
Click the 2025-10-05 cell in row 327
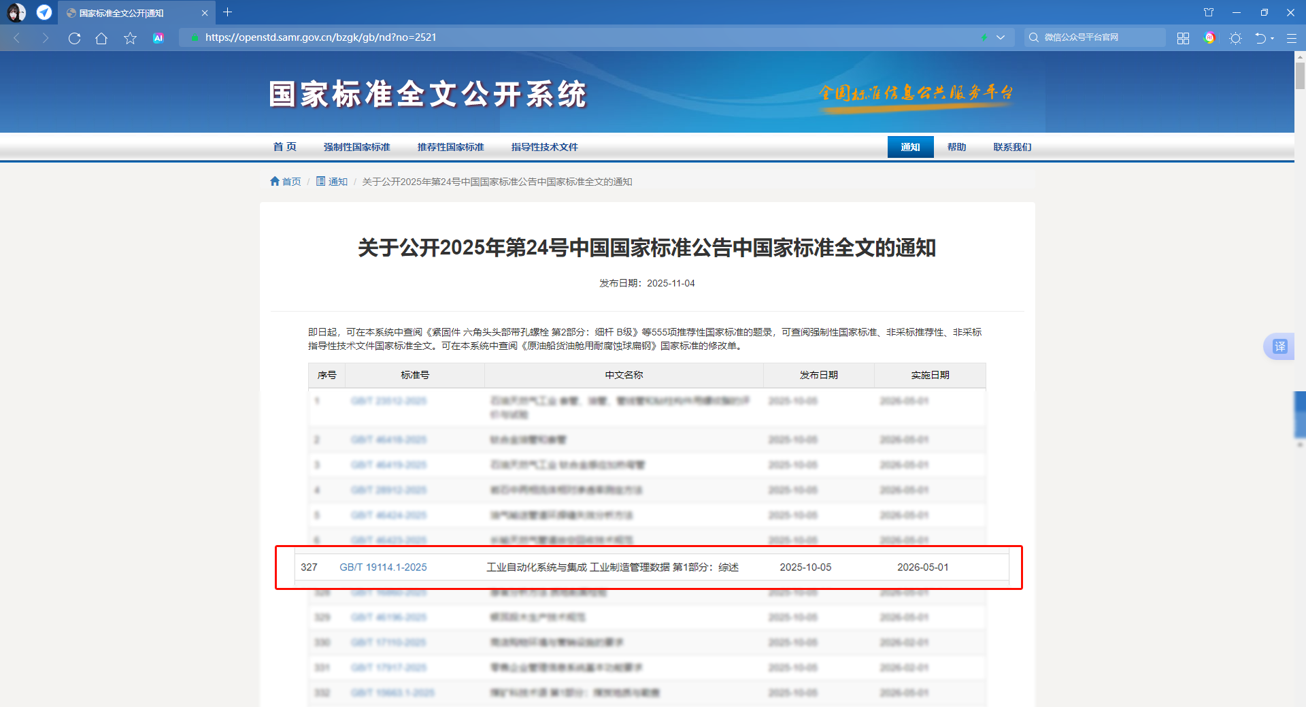pyautogui.click(x=805, y=568)
